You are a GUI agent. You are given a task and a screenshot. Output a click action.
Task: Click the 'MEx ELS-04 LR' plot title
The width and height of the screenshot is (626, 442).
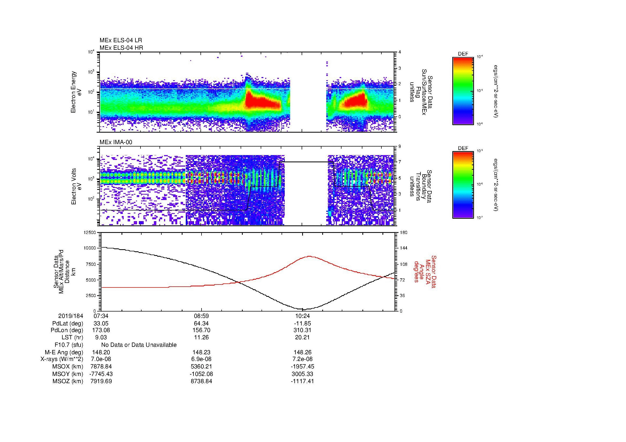tap(121, 40)
